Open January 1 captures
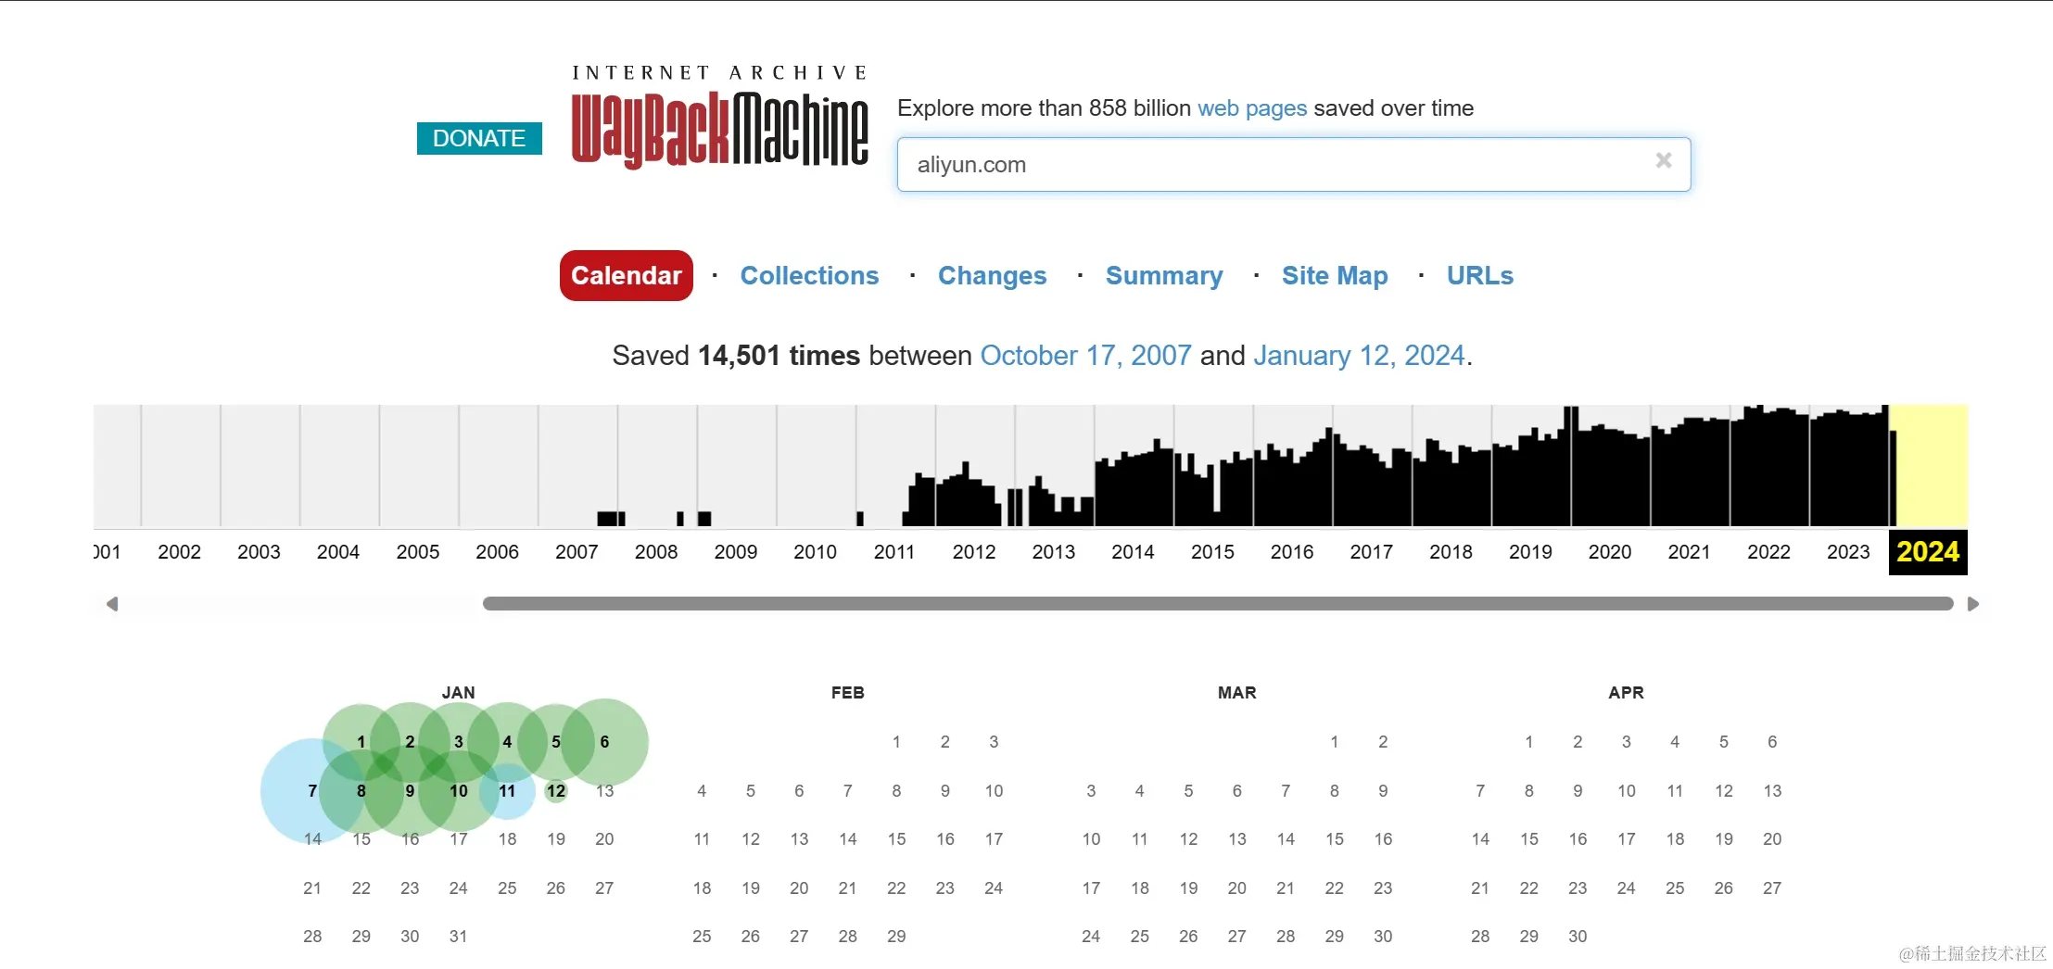The height and width of the screenshot is (969, 2053). tap(361, 742)
